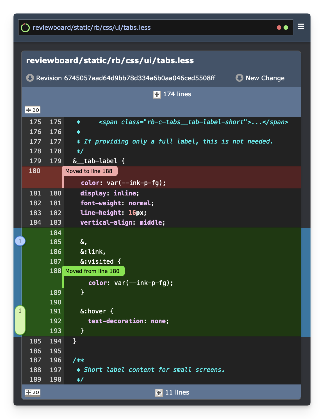Screen dimensions: 324x419
Task: Expand the collapsed 174 lines section
Action: click(172, 94)
